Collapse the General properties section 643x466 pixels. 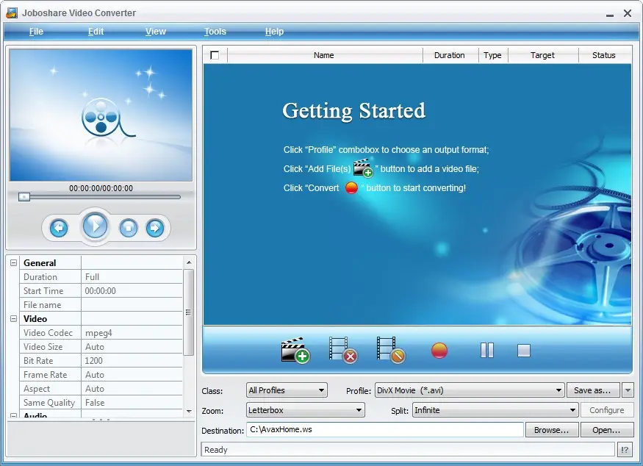(x=13, y=262)
